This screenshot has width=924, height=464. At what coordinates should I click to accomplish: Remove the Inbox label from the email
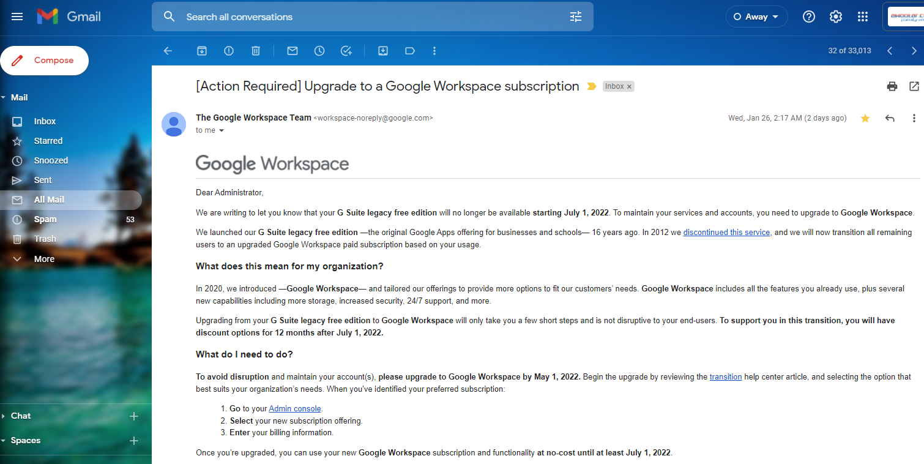(629, 87)
